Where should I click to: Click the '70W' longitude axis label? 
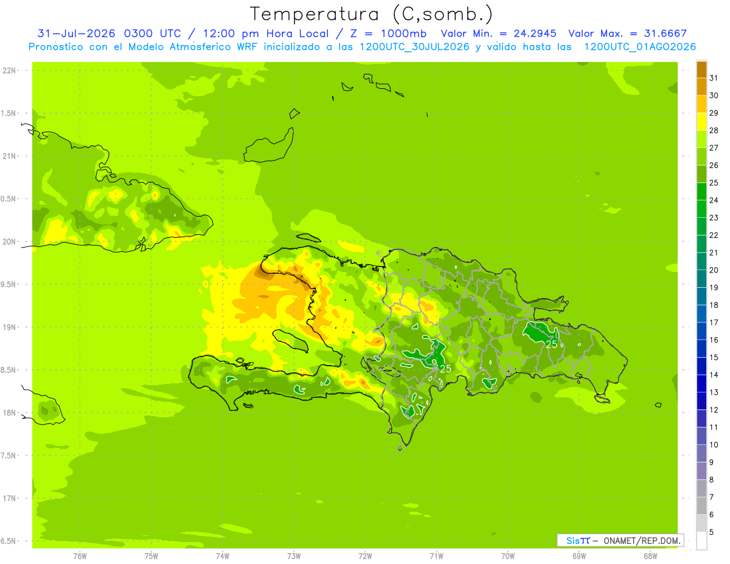(x=508, y=555)
